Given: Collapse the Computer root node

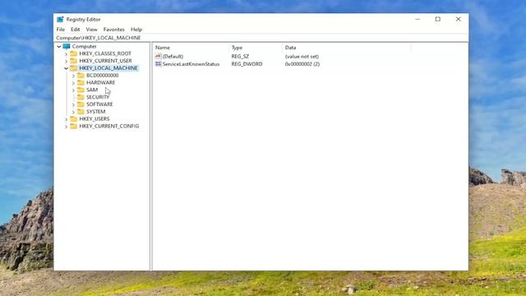Looking at the screenshot, I should [59, 46].
